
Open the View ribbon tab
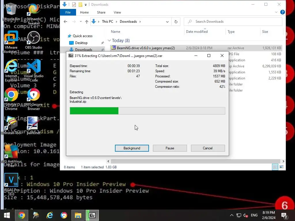coord(118,12)
